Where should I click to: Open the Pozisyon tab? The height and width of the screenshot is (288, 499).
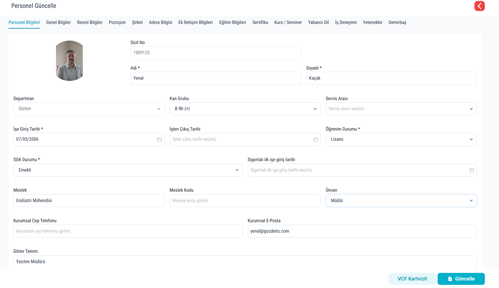pyautogui.click(x=117, y=22)
